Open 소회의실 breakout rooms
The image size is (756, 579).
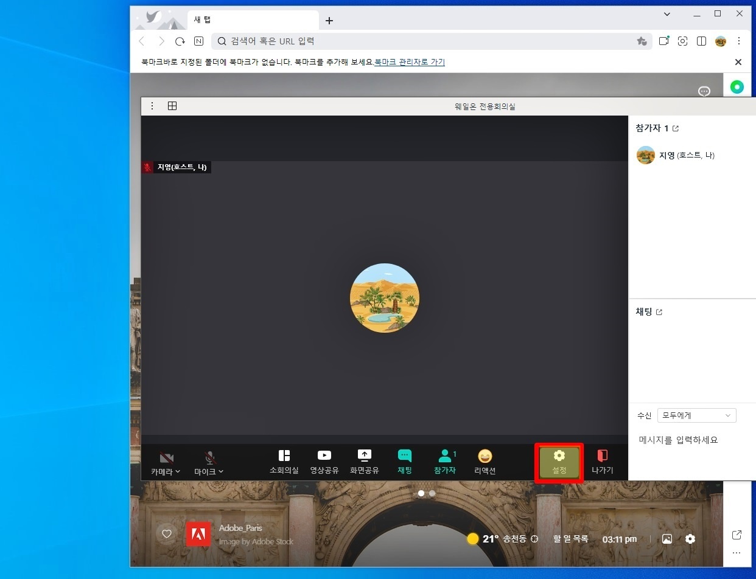click(284, 462)
